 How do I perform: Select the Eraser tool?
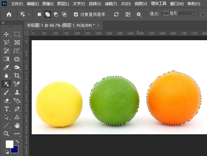tap(6, 101)
